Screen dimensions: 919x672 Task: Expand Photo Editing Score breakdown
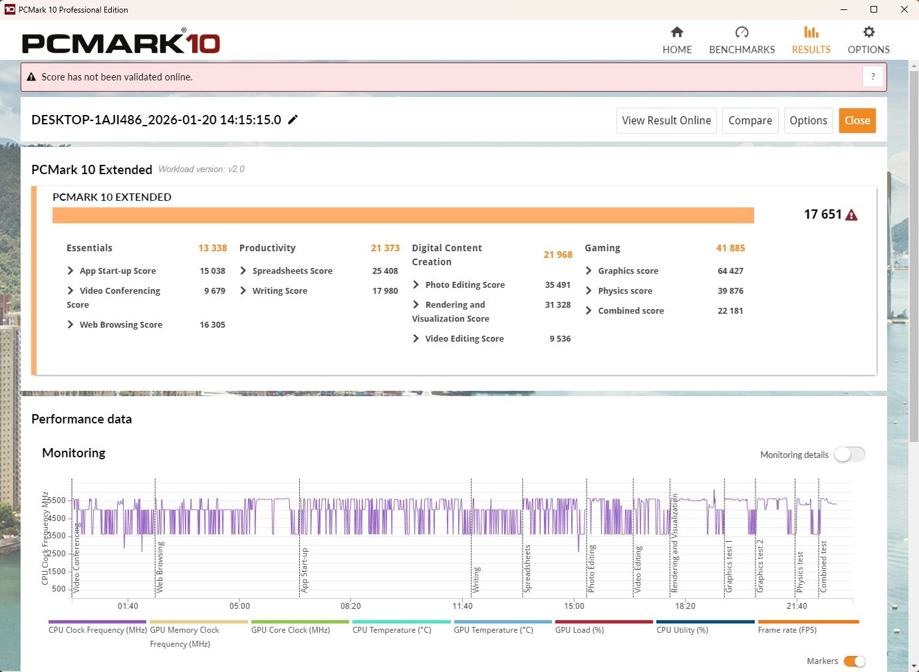pyautogui.click(x=416, y=284)
